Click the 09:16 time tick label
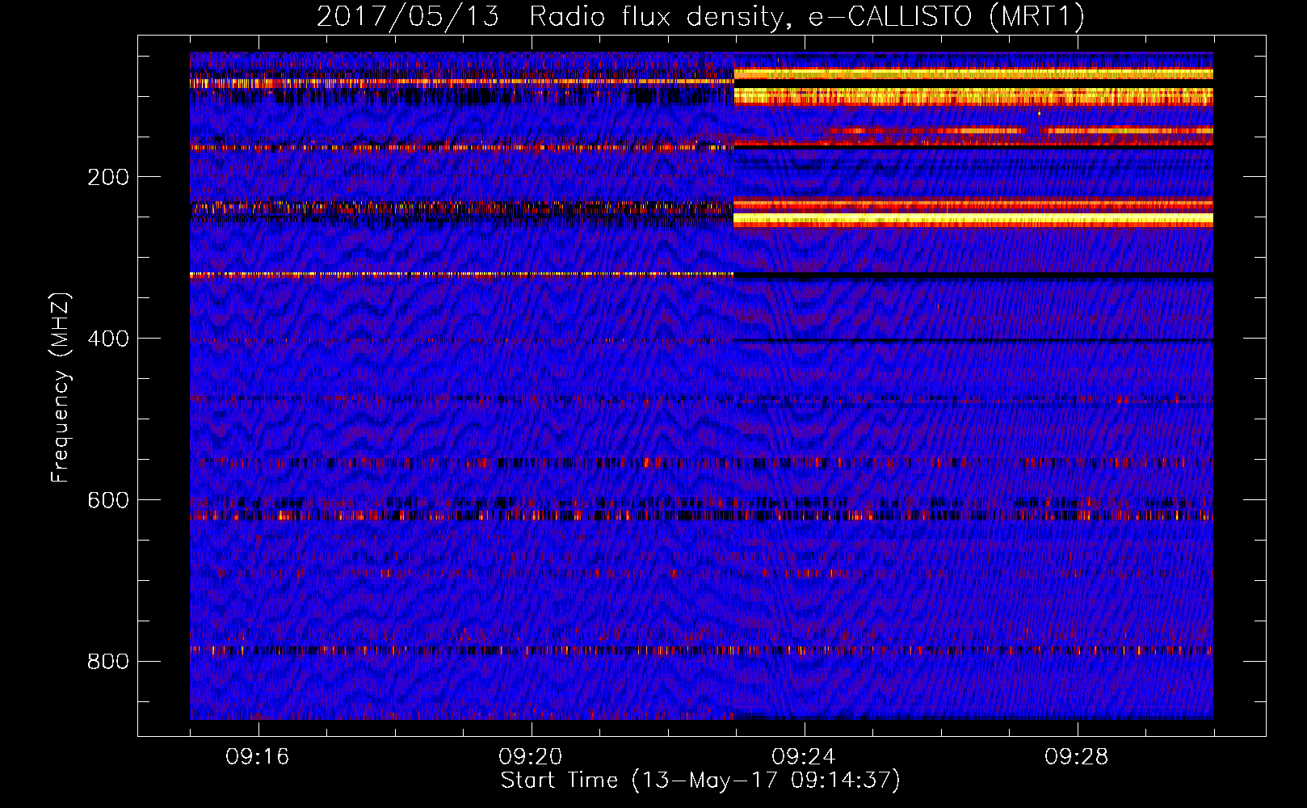 click(x=258, y=757)
